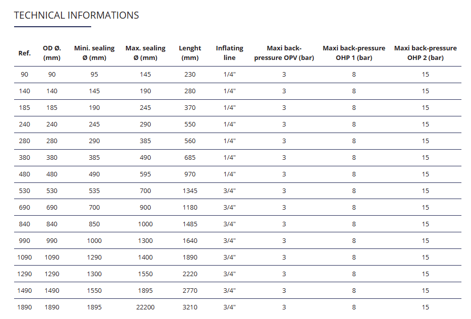Select the Inflating line column header

230,53
